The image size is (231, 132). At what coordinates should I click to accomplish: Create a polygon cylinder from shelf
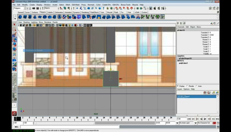[x=30, y=17]
